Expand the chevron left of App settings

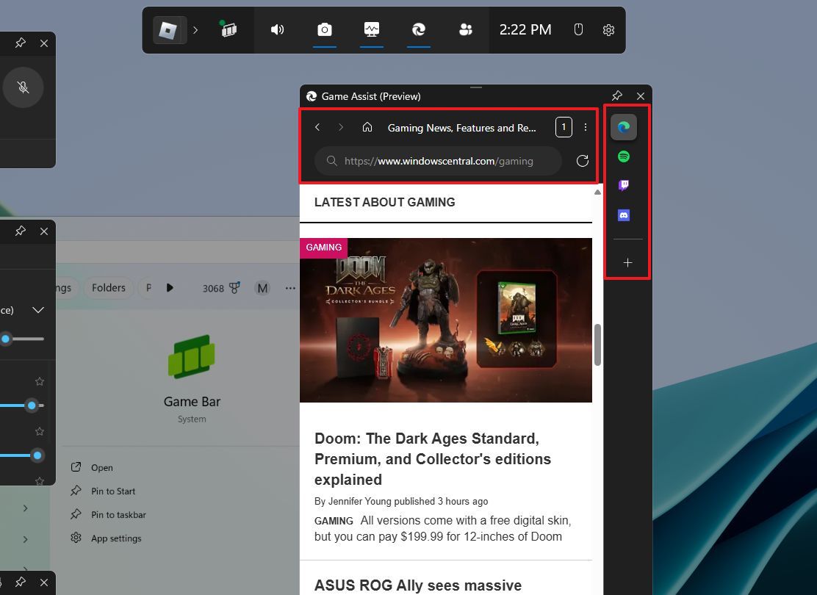(26, 539)
